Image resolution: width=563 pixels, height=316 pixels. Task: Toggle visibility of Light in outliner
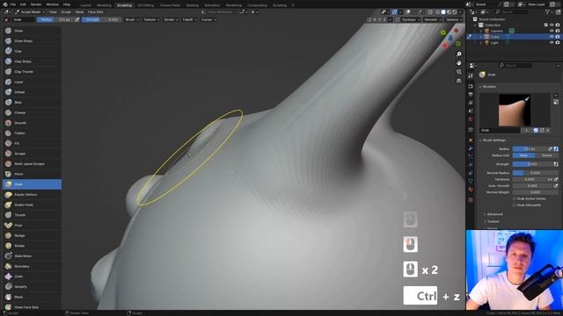(x=552, y=43)
